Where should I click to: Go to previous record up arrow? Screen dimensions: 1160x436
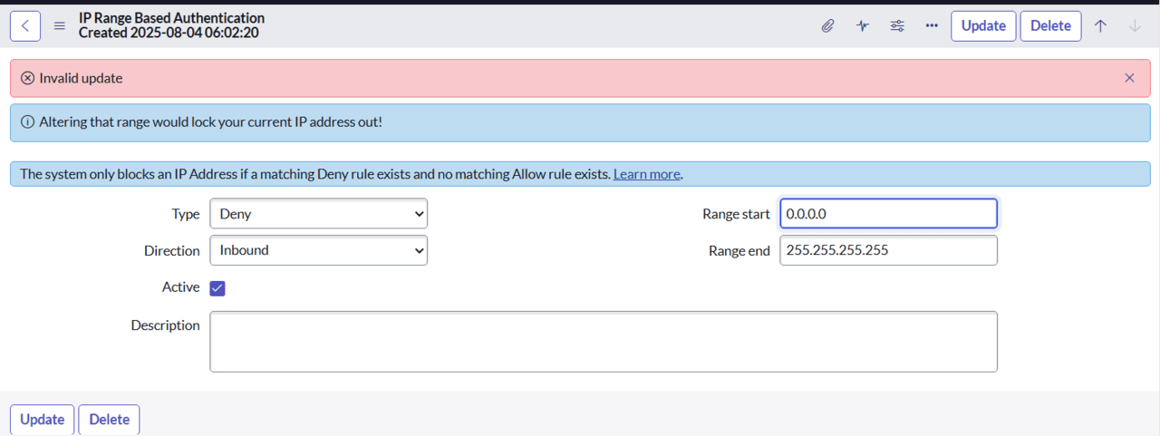tap(1100, 26)
